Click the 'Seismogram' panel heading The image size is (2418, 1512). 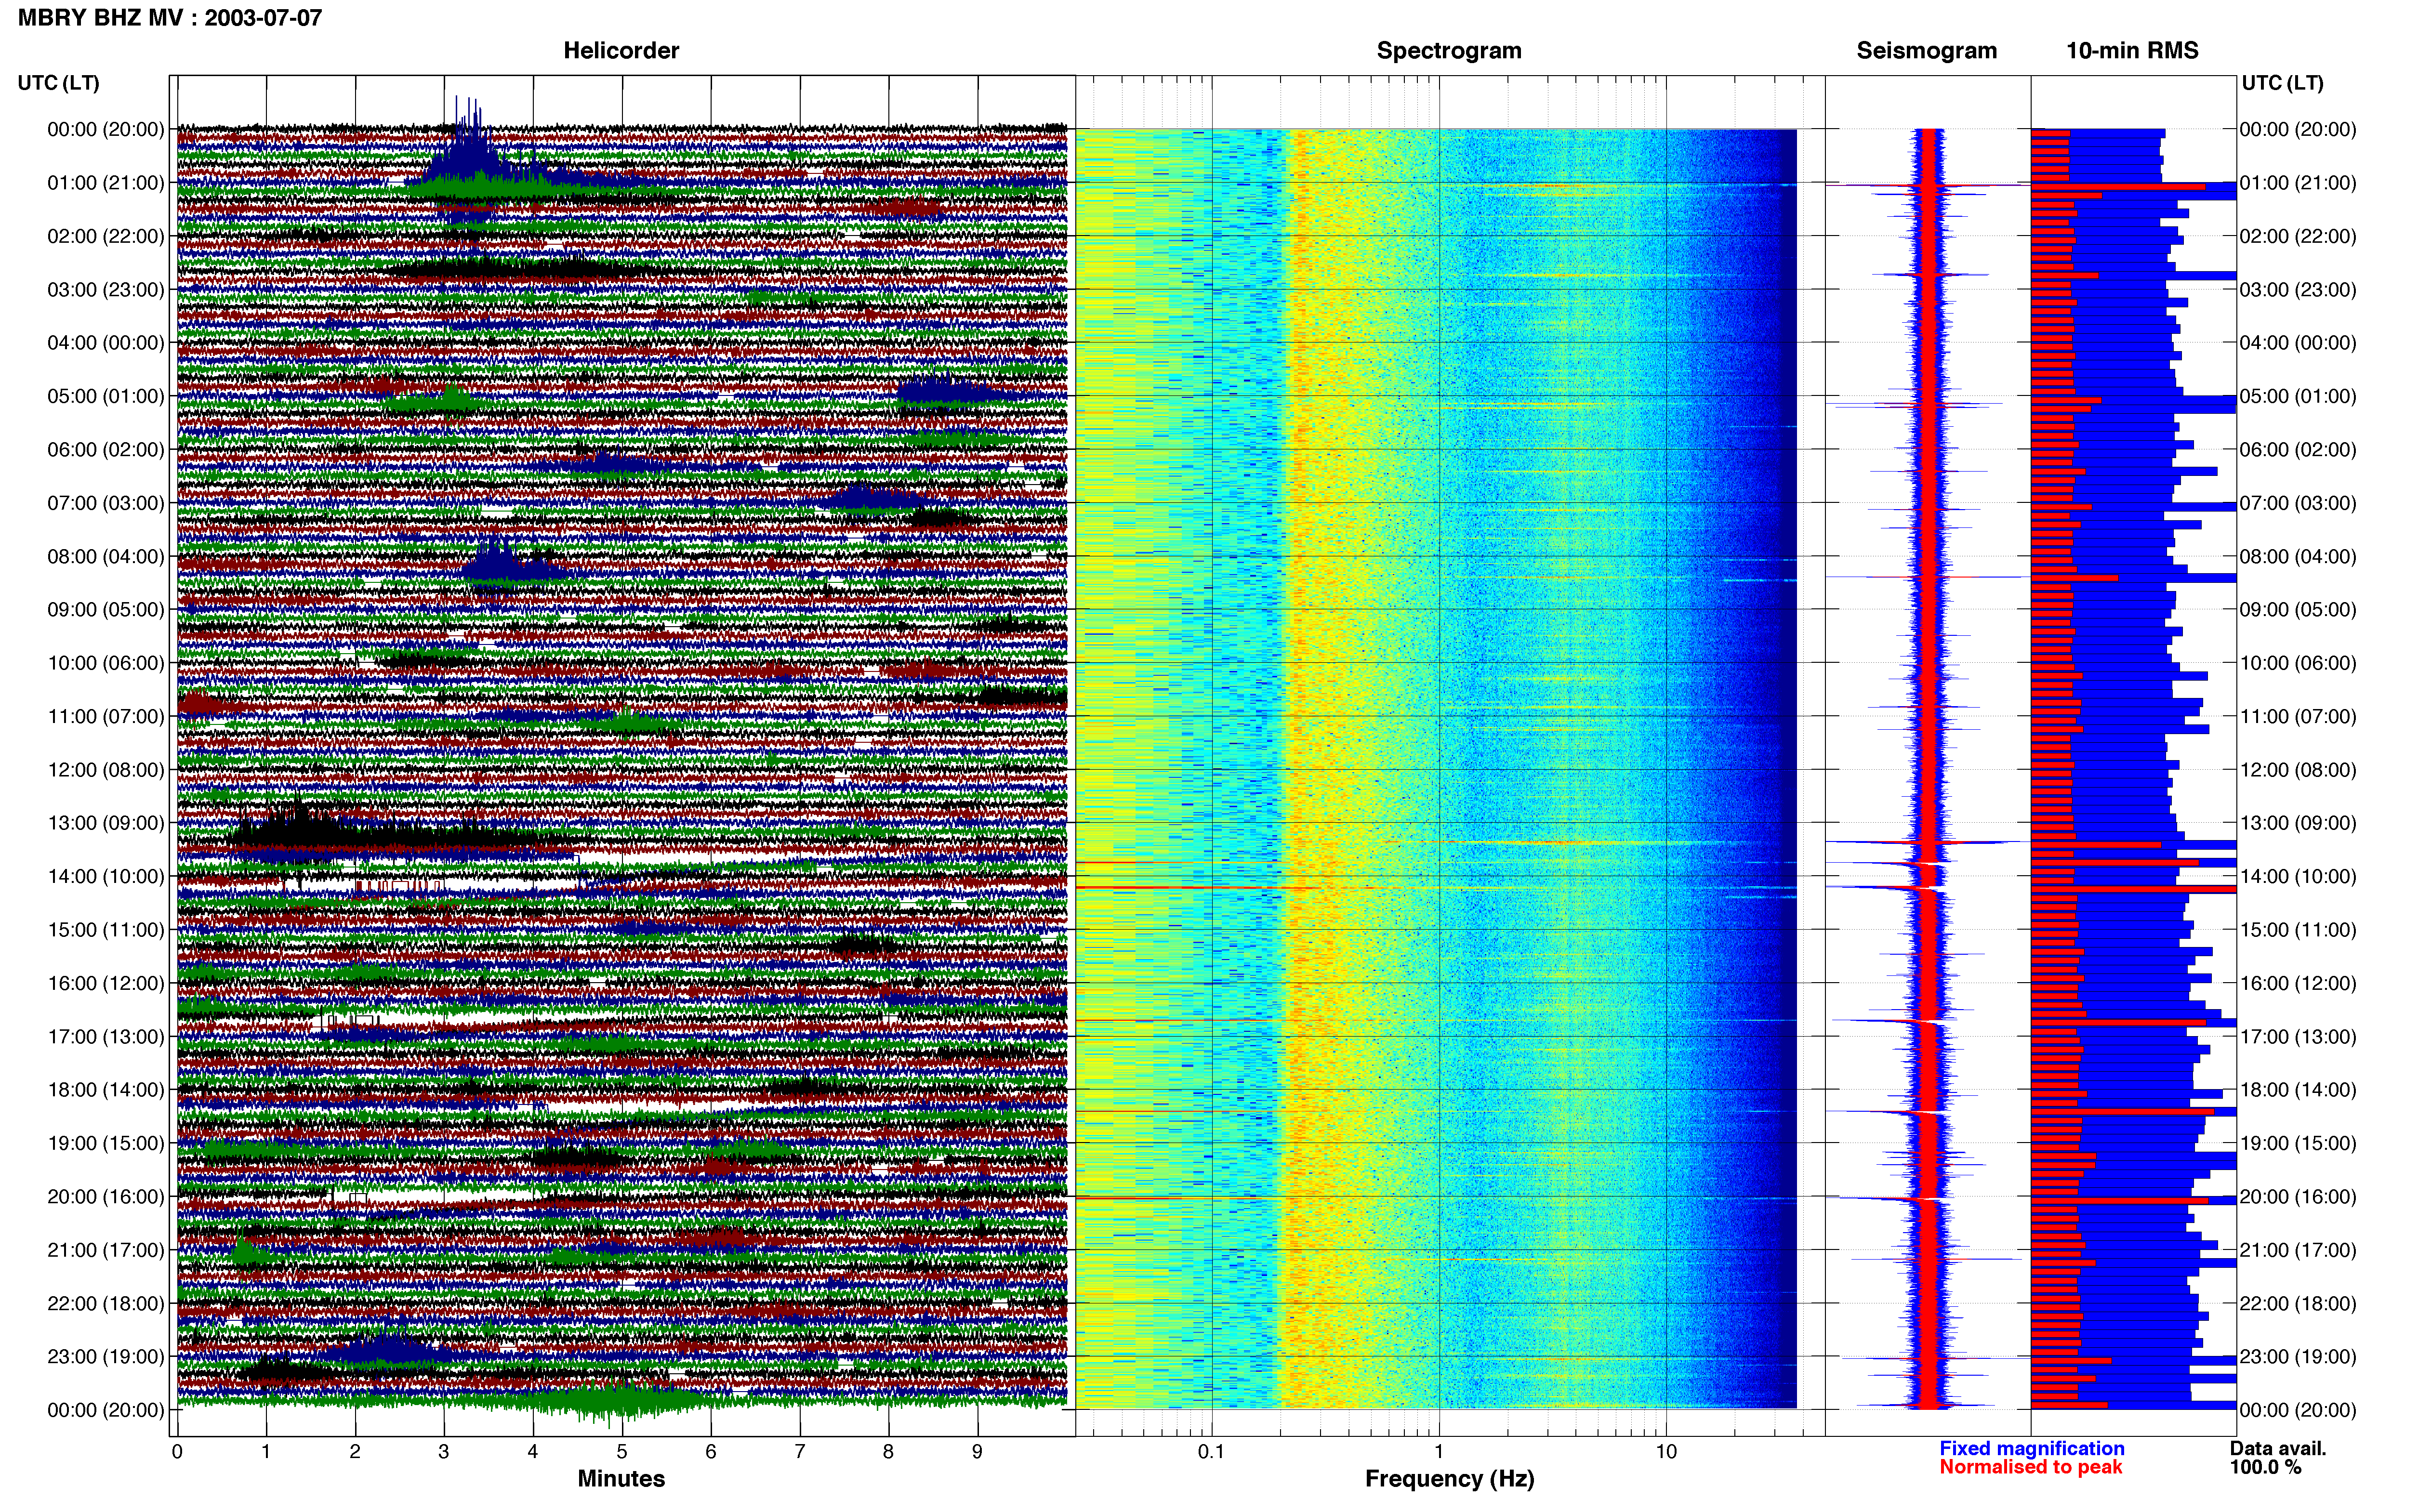coord(1926,51)
